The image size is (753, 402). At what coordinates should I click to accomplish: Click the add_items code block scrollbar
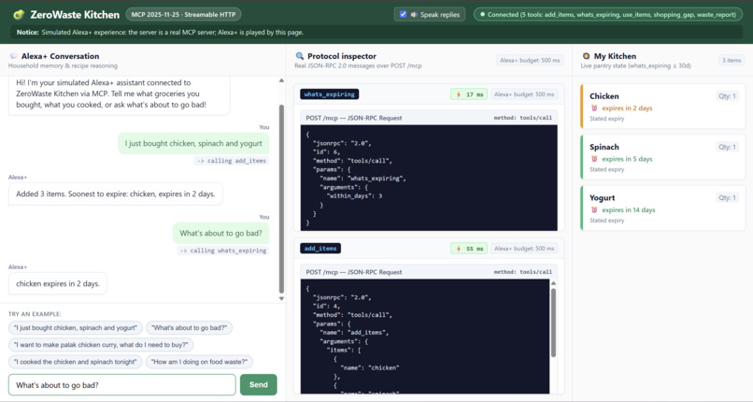(x=553, y=323)
